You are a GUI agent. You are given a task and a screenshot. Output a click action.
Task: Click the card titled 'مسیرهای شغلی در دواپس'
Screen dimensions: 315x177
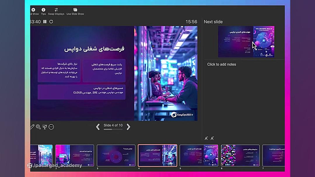click(x=82, y=92)
